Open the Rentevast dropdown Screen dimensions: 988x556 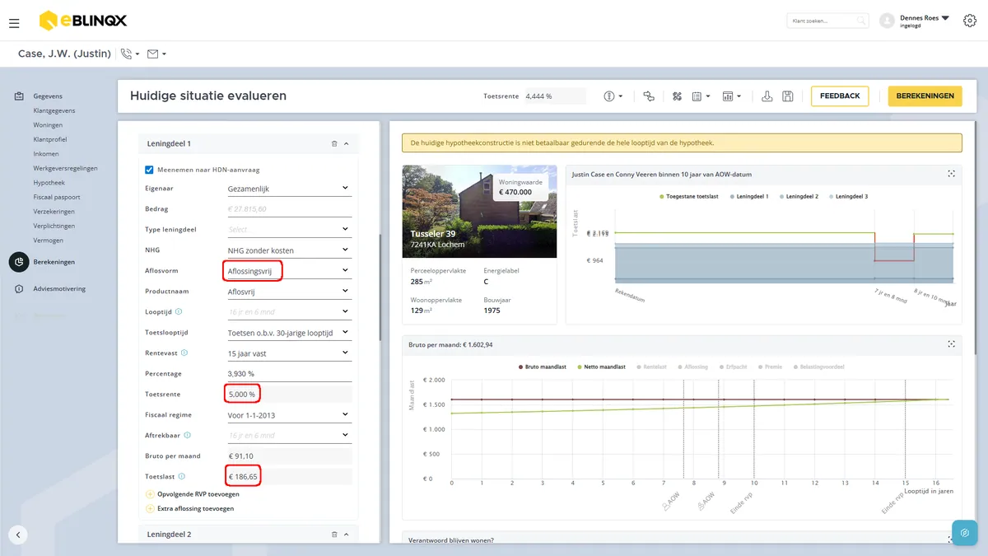[x=289, y=353]
